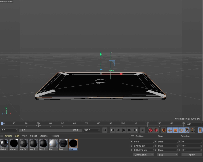Jump to previous keyframe
The width and height of the screenshot is (203, 162).
coord(112,130)
